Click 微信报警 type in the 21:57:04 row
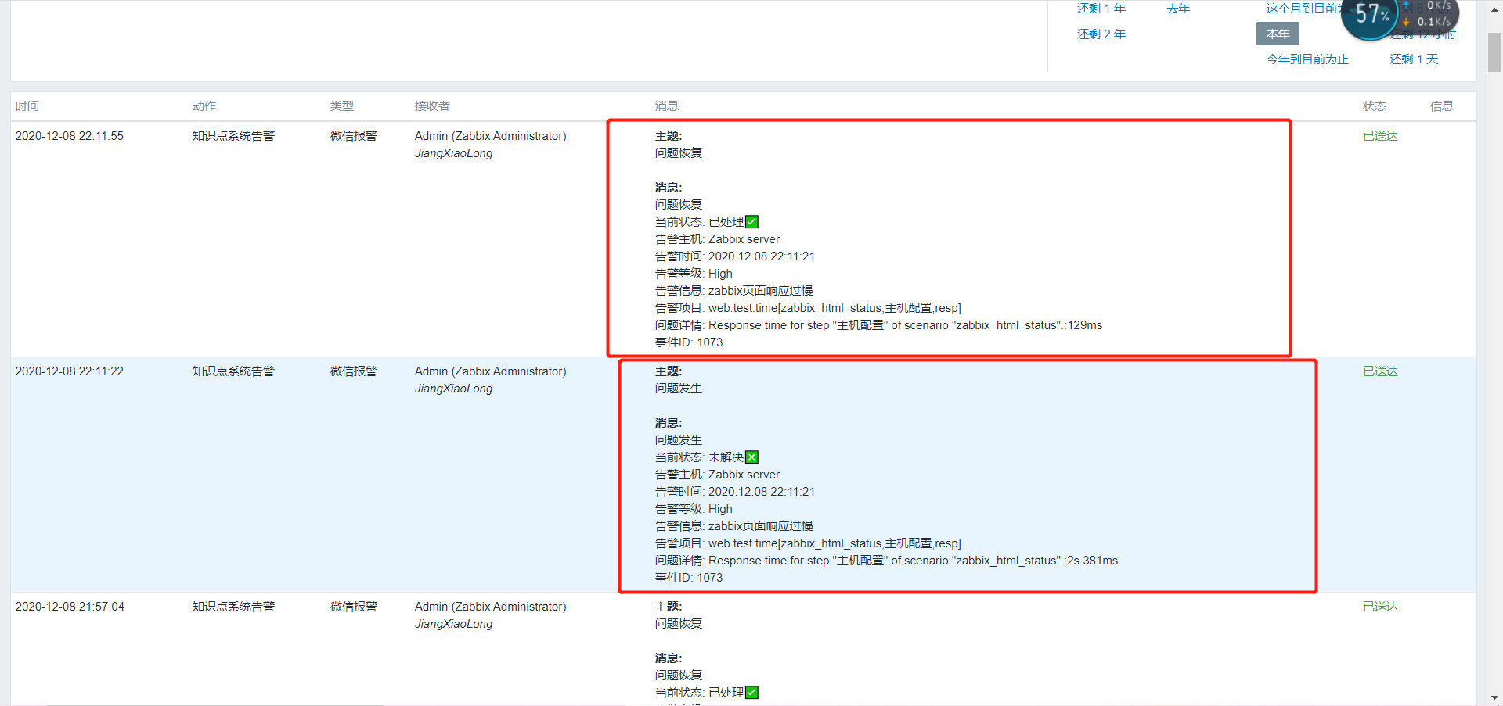1503x706 pixels. click(x=354, y=607)
